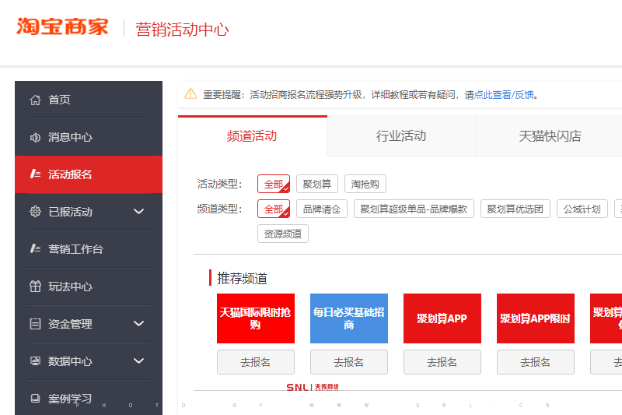The image size is (622, 415).
Task: Click the 资金管理 ledger icon
Action: tap(35, 324)
